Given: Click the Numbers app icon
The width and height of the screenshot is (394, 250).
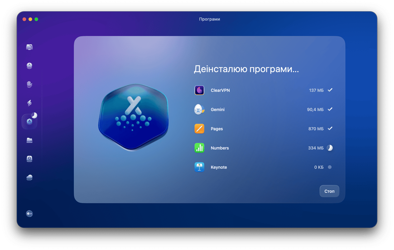Looking at the screenshot, I should (x=199, y=148).
